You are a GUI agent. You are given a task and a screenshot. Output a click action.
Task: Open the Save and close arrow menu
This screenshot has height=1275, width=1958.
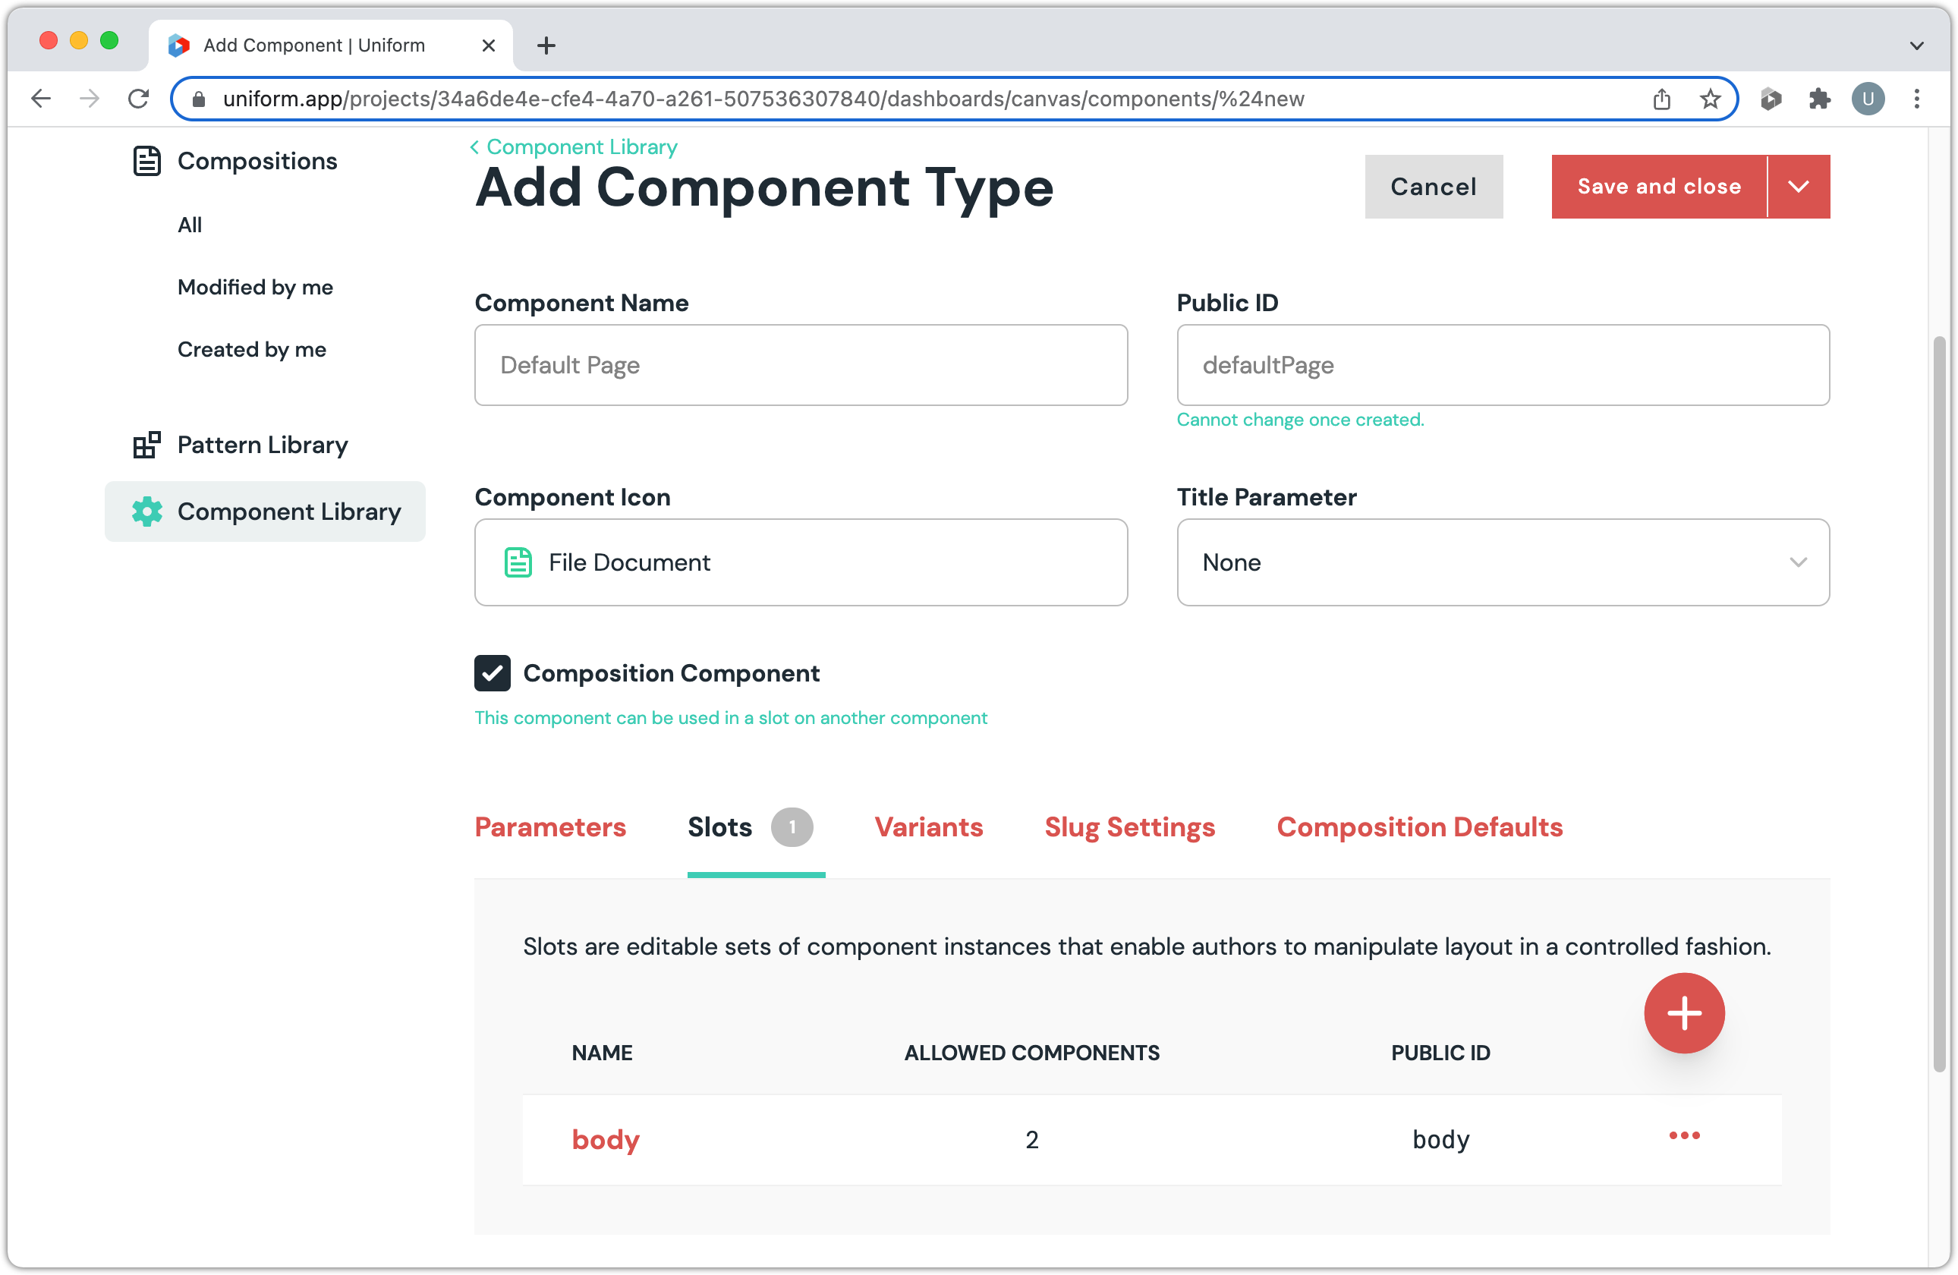pos(1799,186)
